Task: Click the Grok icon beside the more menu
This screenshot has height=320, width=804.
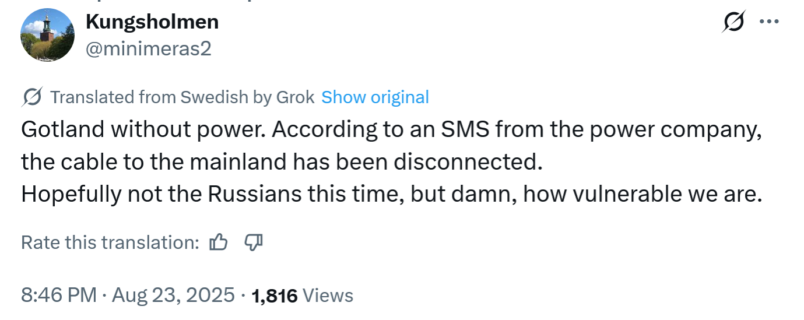Action: point(733,23)
